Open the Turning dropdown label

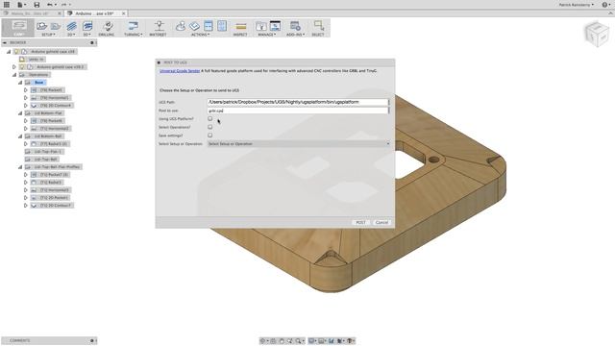[x=133, y=35]
